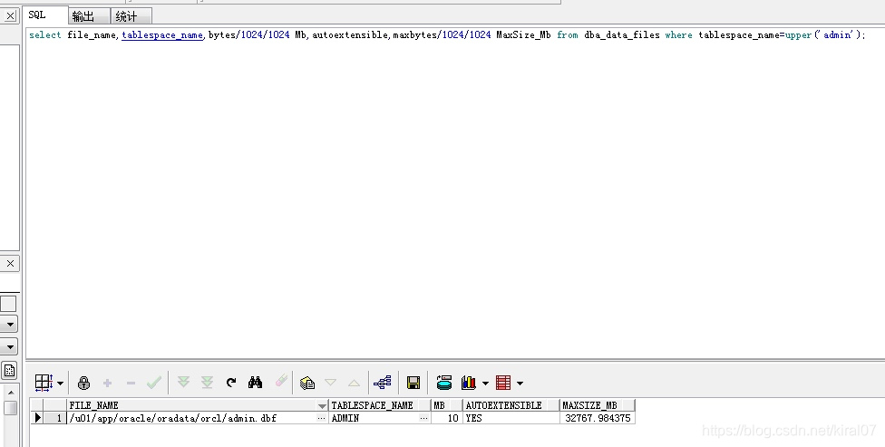Screen dimensions: 885x447
Task: Click the TABLESPACE_NAME column header
Action: point(379,405)
